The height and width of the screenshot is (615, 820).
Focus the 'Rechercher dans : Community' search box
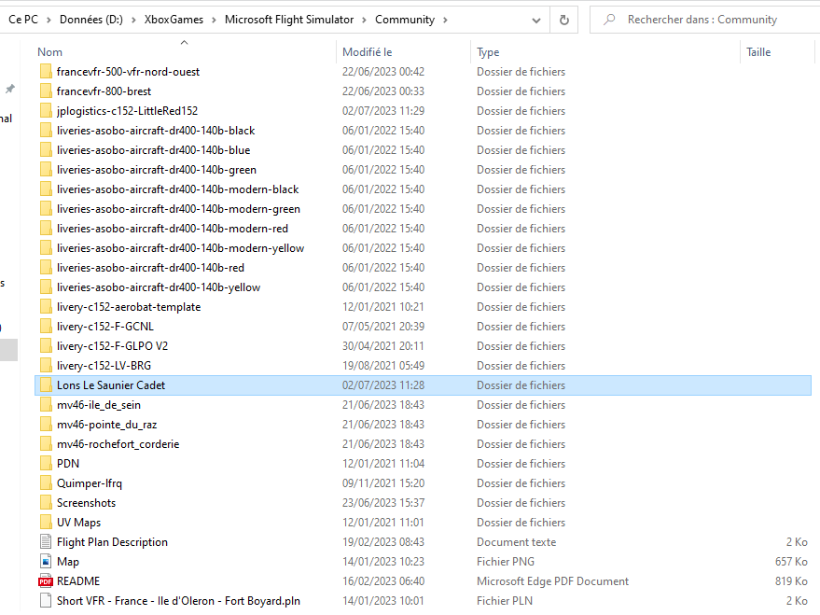point(705,20)
